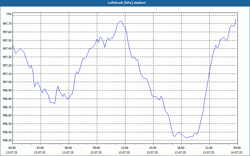250x156 pixels.
Task: Select the 996,70 y-axis value
Action: [x=7, y=107]
